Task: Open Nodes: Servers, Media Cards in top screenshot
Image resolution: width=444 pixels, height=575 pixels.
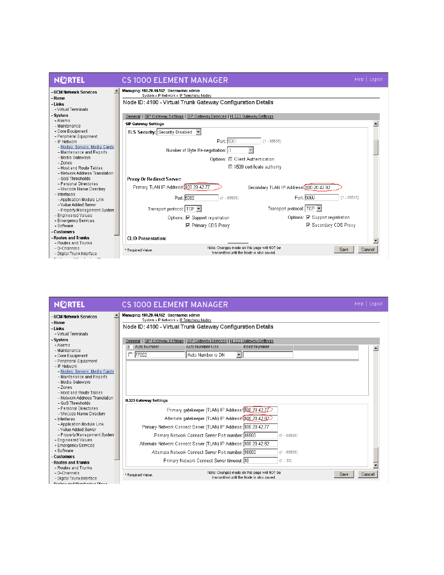Action: click(x=87, y=147)
